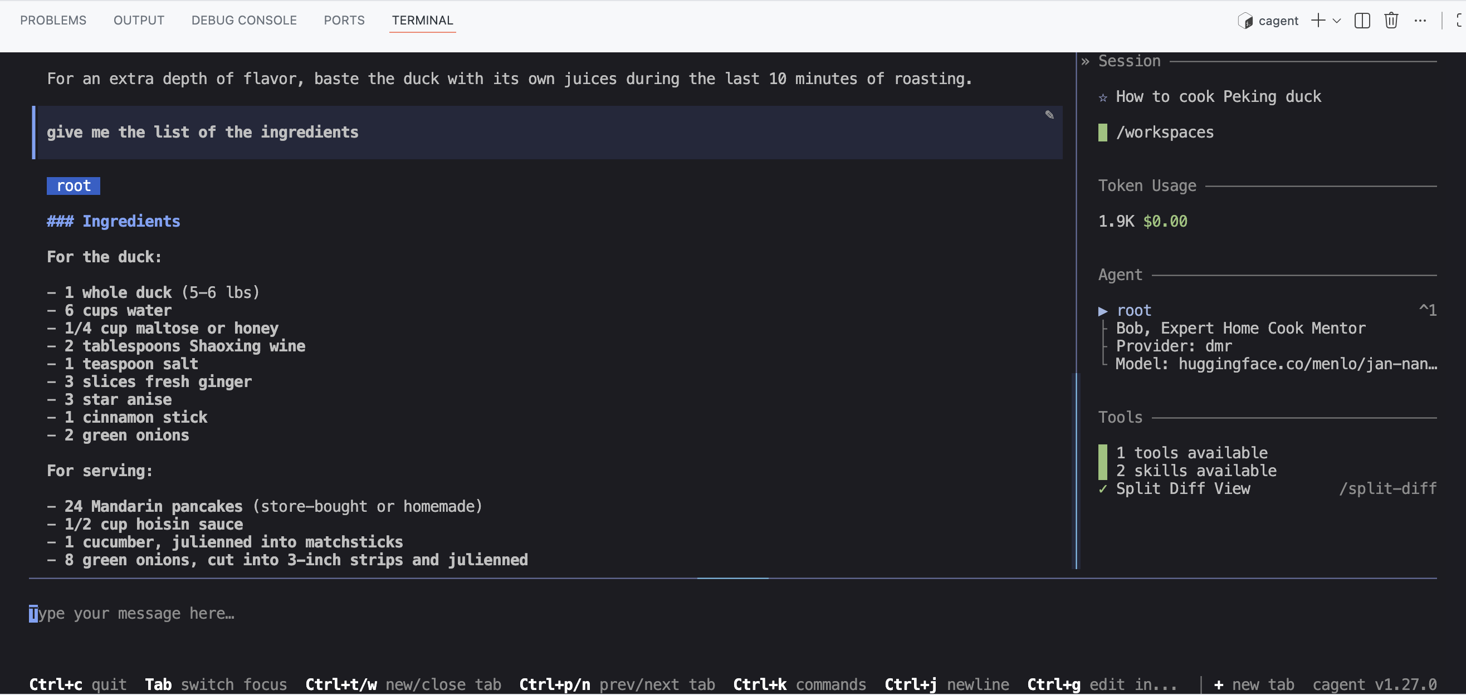
Task: Switch to the DEBUG CONSOLE tab
Action: [243, 21]
